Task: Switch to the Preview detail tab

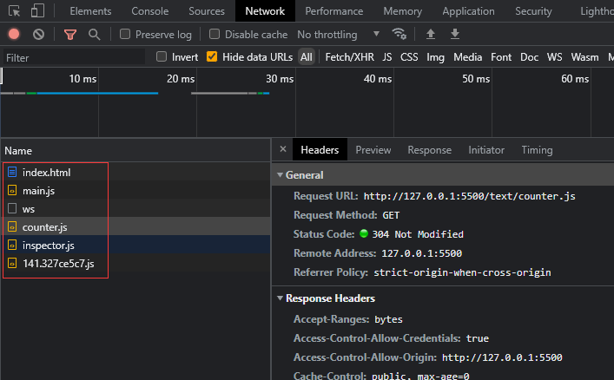Action: [x=373, y=149]
